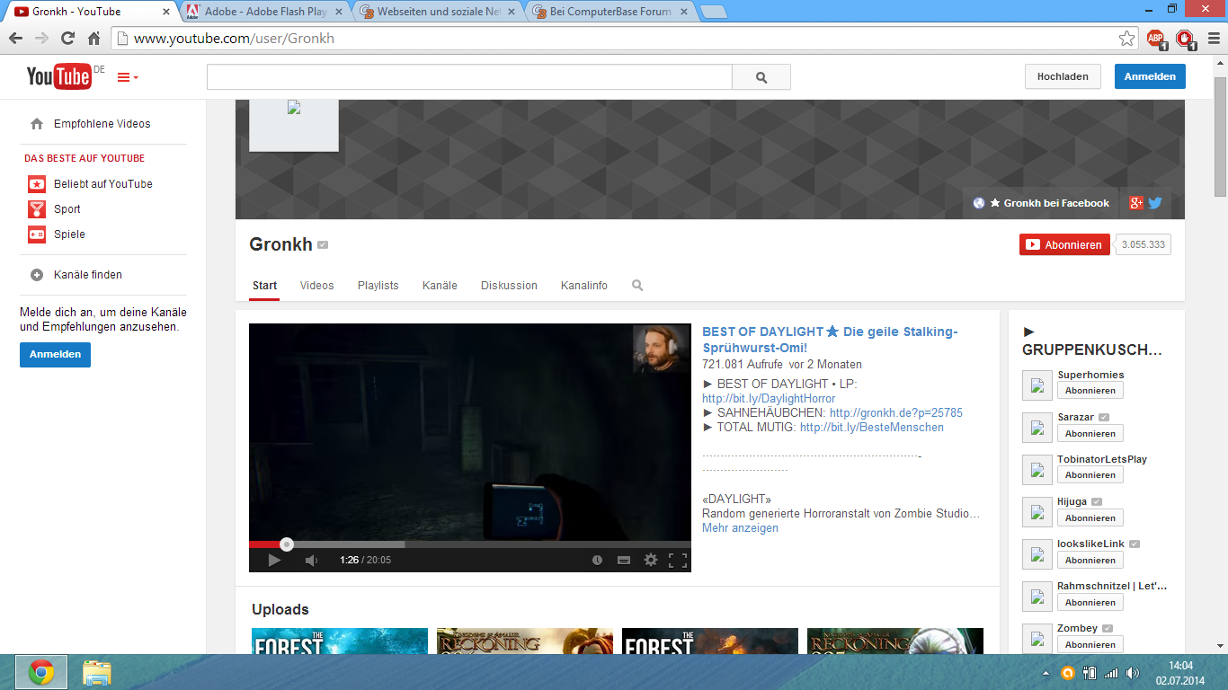The width and height of the screenshot is (1228, 690).
Task: Subscribe to Hijuga channel
Action: pyautogui.click(x=1090, y=517)
